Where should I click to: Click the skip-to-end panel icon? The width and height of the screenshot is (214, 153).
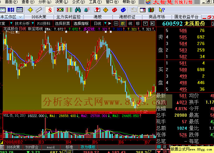[x=152, y=24]
